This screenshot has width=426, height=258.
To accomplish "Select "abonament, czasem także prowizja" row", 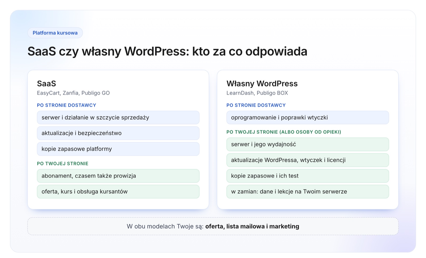I will point(118,176).
